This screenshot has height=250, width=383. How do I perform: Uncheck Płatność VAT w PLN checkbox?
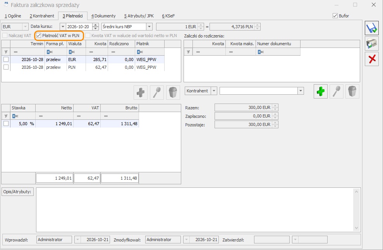(39, 36)
